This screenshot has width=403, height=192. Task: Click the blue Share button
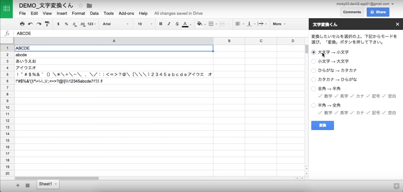click(x=378, y=12)
